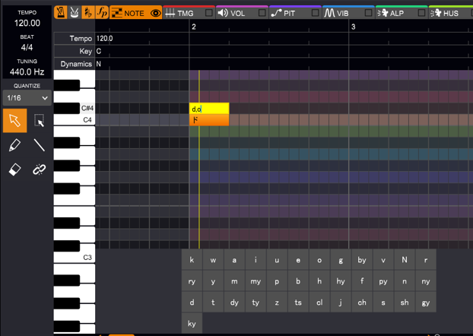The height and width of the screenshot is (336, 473).
Task: Switch to the PIT pitch tab
Action: pos(295,13)
